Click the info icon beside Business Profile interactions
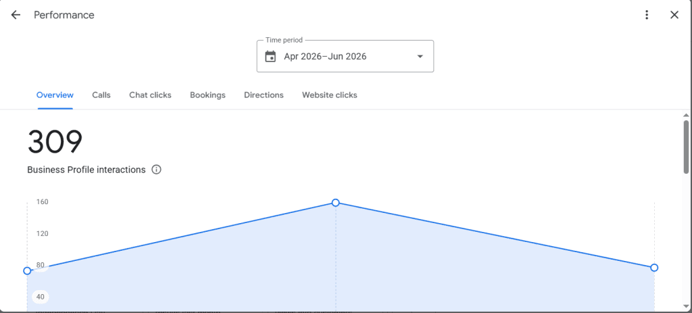 (x=156, y=170)
